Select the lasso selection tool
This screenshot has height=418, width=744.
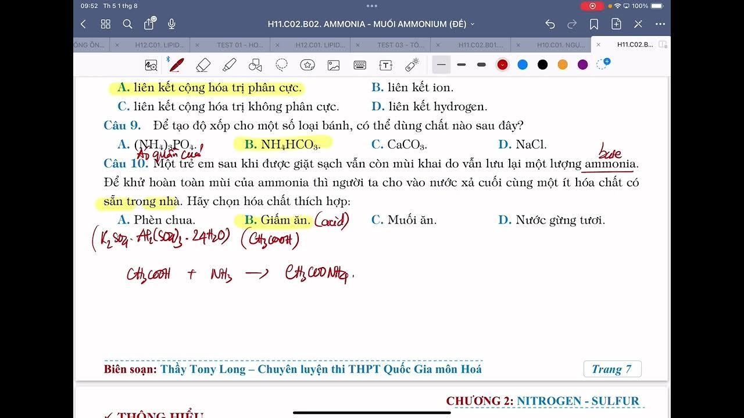(x=282, y=65)
